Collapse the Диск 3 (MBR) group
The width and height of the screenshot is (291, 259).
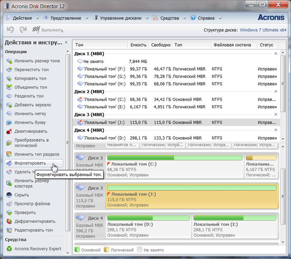tap(275, 115)
